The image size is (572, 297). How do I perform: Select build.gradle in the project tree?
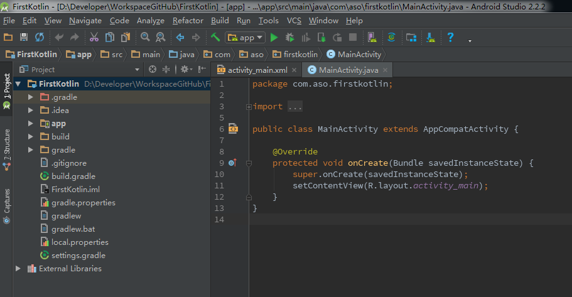click(x=73, y=176)
